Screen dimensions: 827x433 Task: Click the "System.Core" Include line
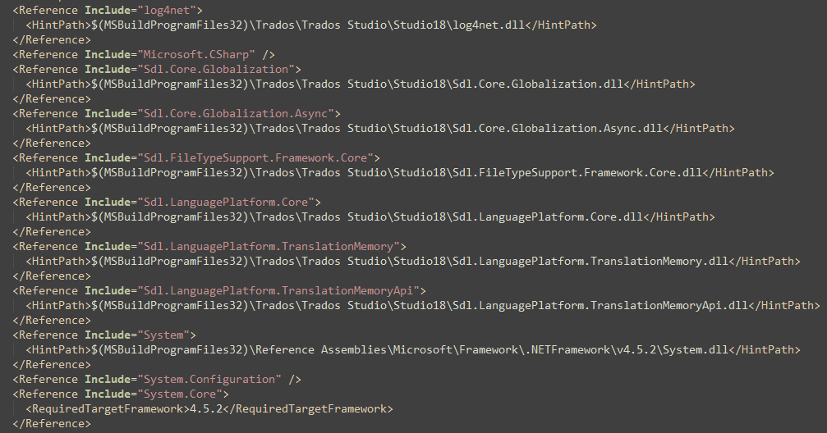coord(121,394)
